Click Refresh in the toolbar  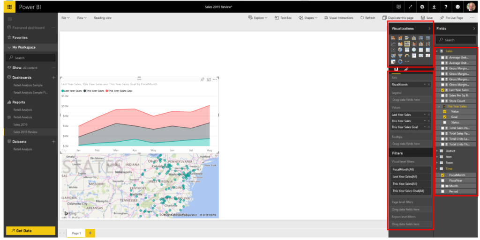[367, 18]
